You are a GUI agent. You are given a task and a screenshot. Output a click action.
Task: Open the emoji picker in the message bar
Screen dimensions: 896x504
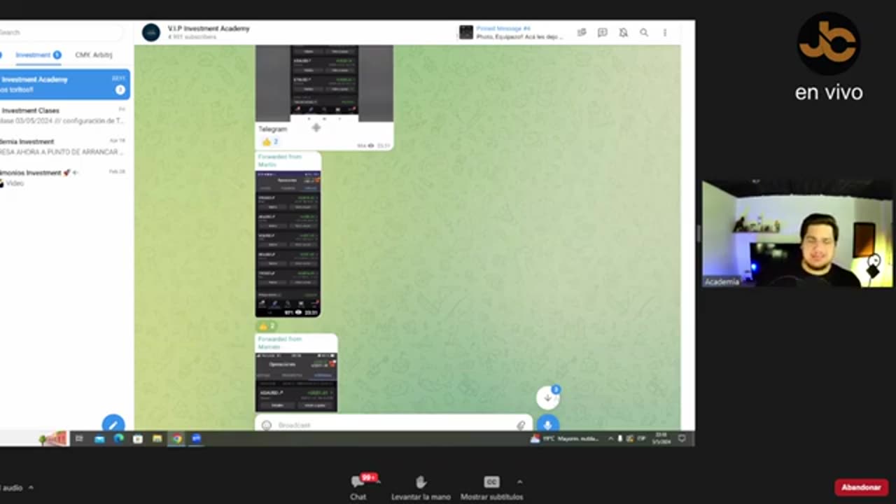[266, 425]
